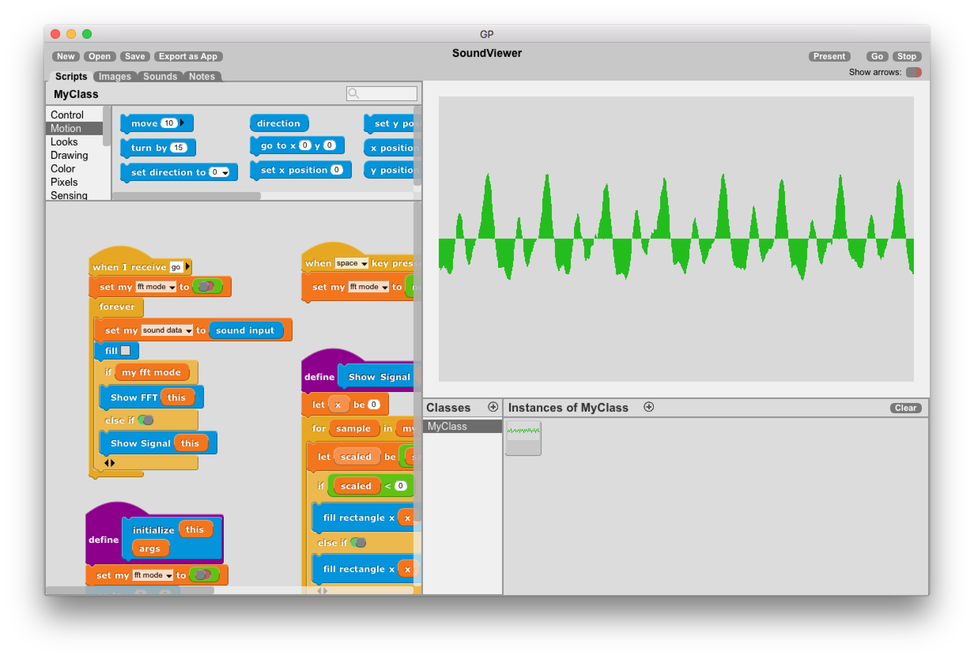Click the Save button
The width and height of the screenshot is (974, 659).
point(134,56)
